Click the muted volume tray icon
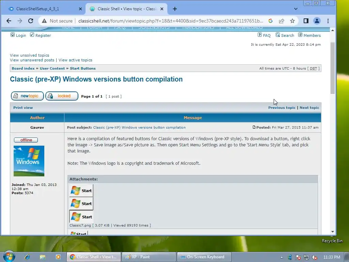This screenshot has height=262, width=349. [314, 257]
